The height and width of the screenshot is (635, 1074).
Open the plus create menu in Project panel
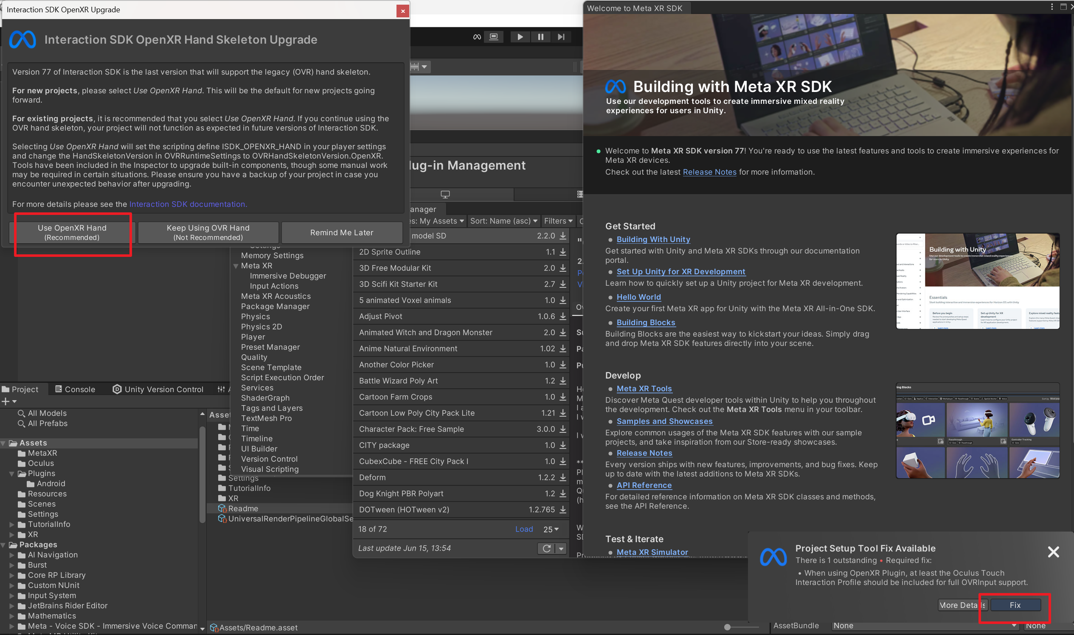9,401
